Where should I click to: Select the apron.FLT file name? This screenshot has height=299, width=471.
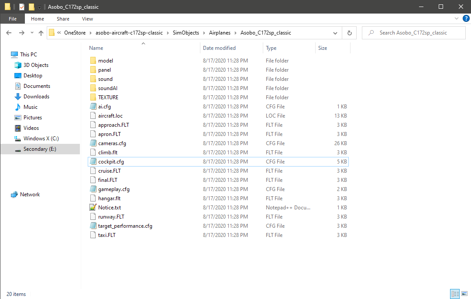click(x=109, y=134)
